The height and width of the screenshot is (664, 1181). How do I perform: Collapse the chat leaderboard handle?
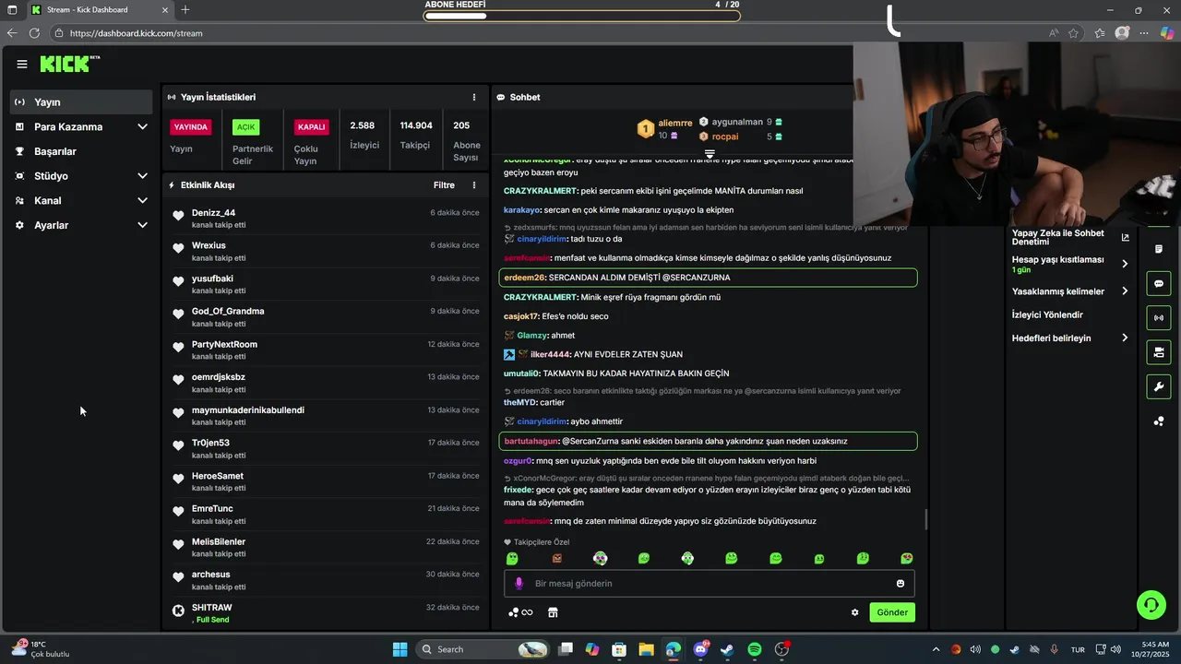pos(710,154)
